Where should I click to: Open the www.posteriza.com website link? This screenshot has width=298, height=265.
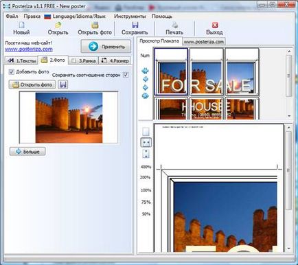(29, 49)
